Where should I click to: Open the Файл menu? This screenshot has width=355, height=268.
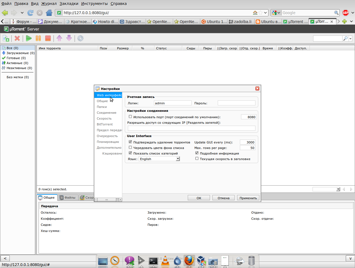(x=6, y=4)
